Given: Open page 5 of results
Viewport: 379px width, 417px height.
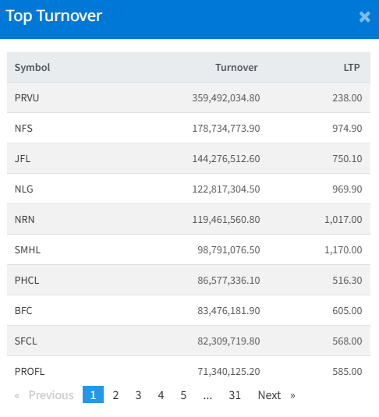Looking at the screenshot, I should [x=183, y=395].
